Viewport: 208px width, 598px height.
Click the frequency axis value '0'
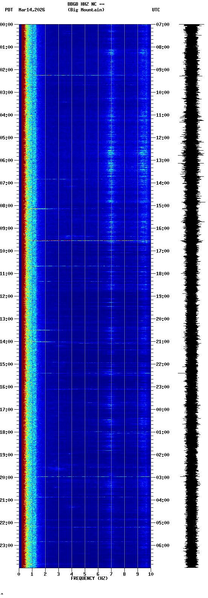coord(19,574)
